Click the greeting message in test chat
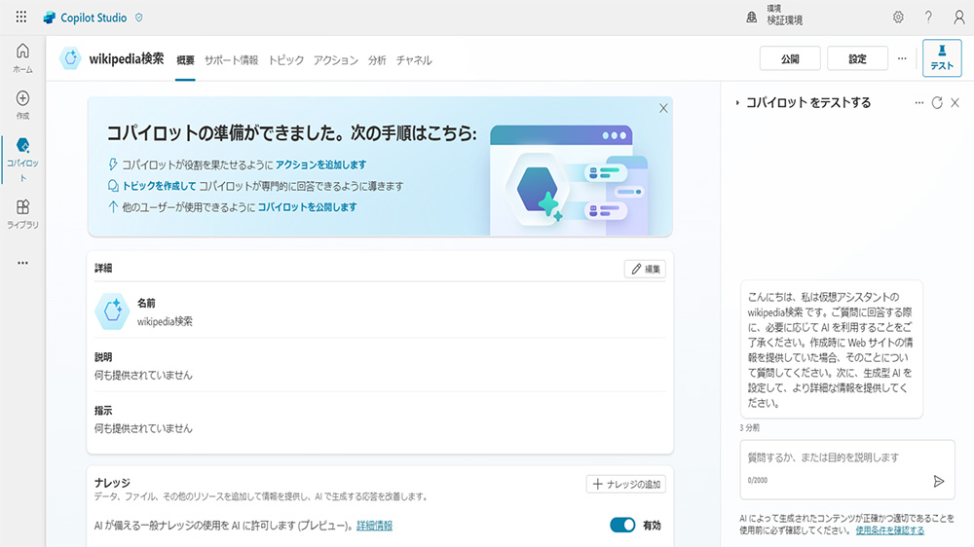Image resolution: width=974 pixels, height=547 pixels. [831, 349]
